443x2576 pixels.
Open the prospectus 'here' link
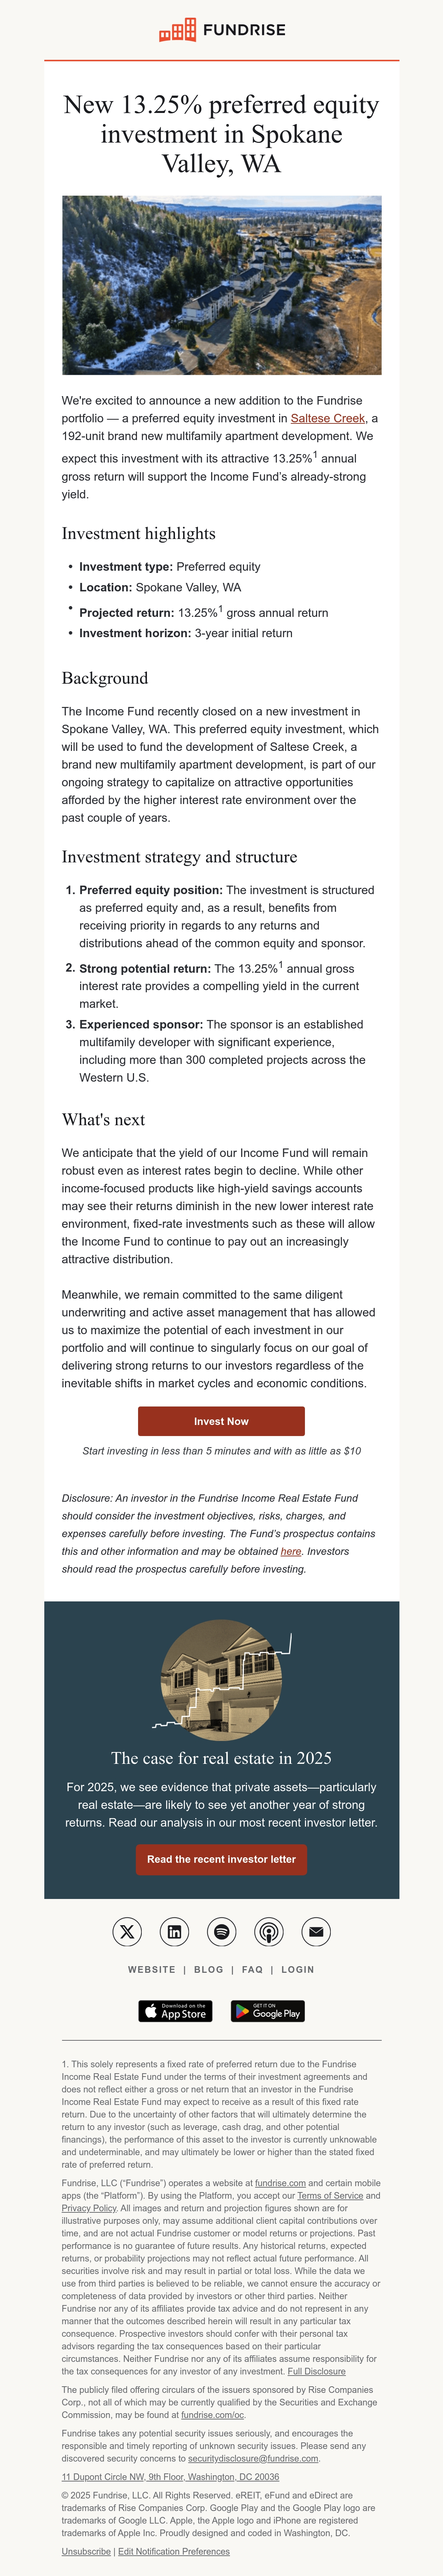tap(291, 1551)
